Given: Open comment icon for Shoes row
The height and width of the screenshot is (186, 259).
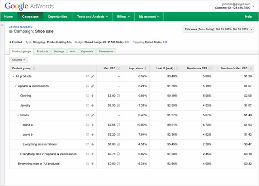Looking at the screenshot, I should point(87,115).
